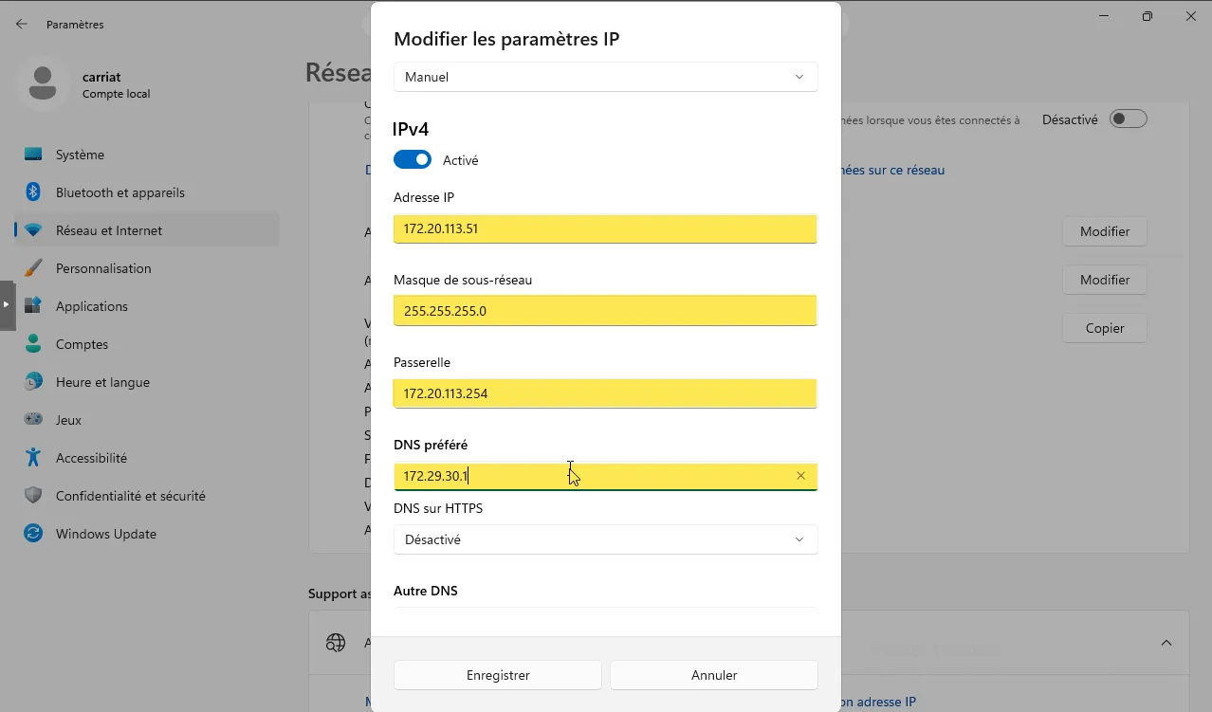
Task: Open the DNS sur HTTPS dropdown
Action: pos(605,539)
